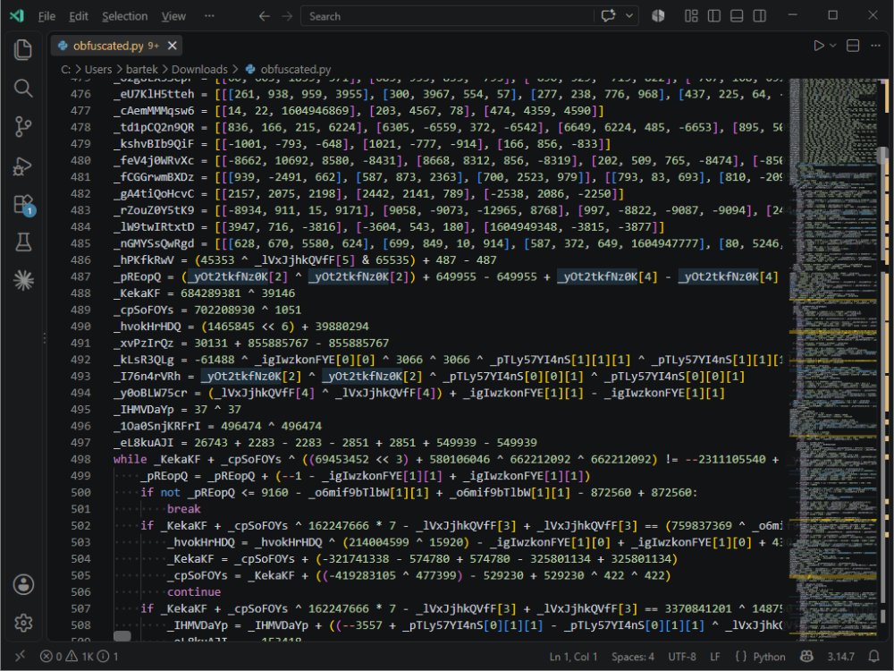
Task: Select Python interpreter version 3.14.7
Action: coord(840,657)
